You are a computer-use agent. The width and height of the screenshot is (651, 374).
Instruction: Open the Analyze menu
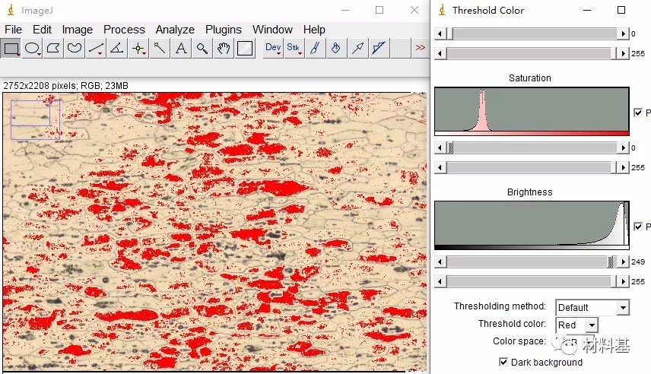175,30
